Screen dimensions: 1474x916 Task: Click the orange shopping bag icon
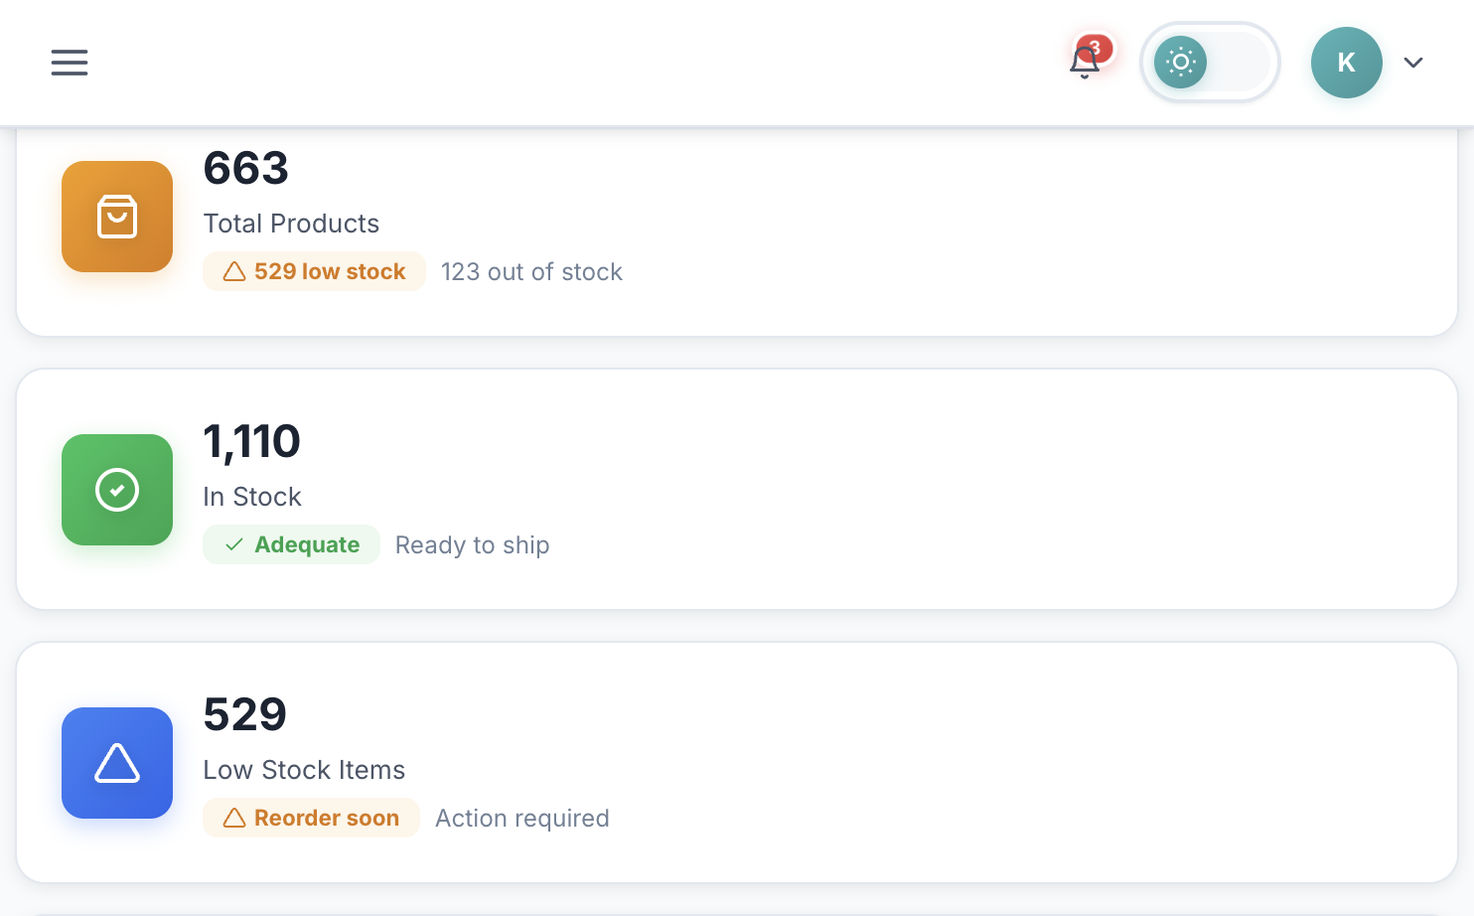click(117, 217)
